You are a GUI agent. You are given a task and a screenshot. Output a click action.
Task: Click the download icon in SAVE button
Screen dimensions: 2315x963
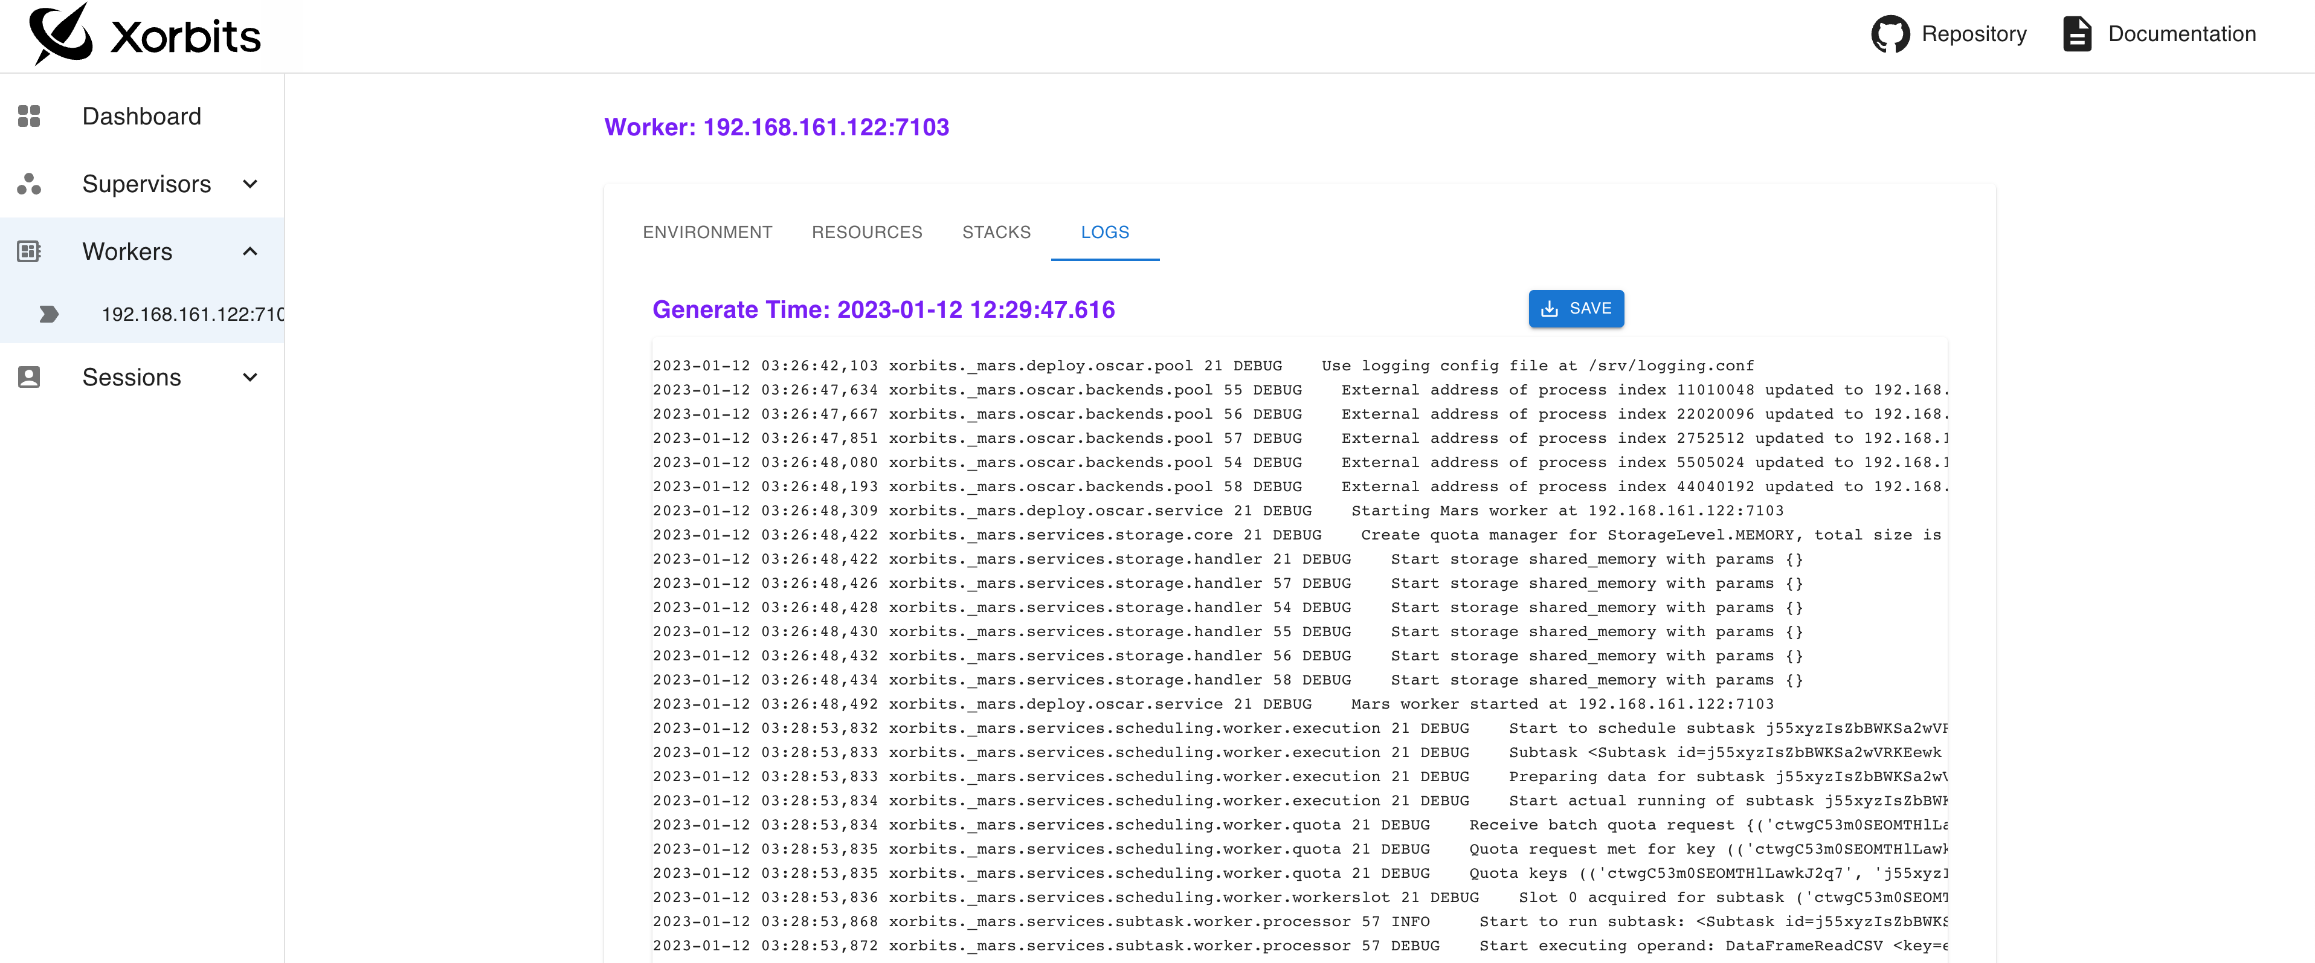pos(1550,309)
